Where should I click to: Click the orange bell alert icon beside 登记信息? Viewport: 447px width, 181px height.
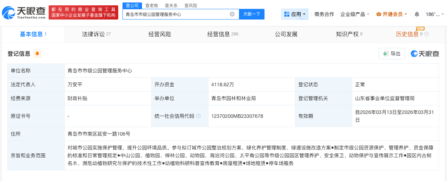pos(37,54)
